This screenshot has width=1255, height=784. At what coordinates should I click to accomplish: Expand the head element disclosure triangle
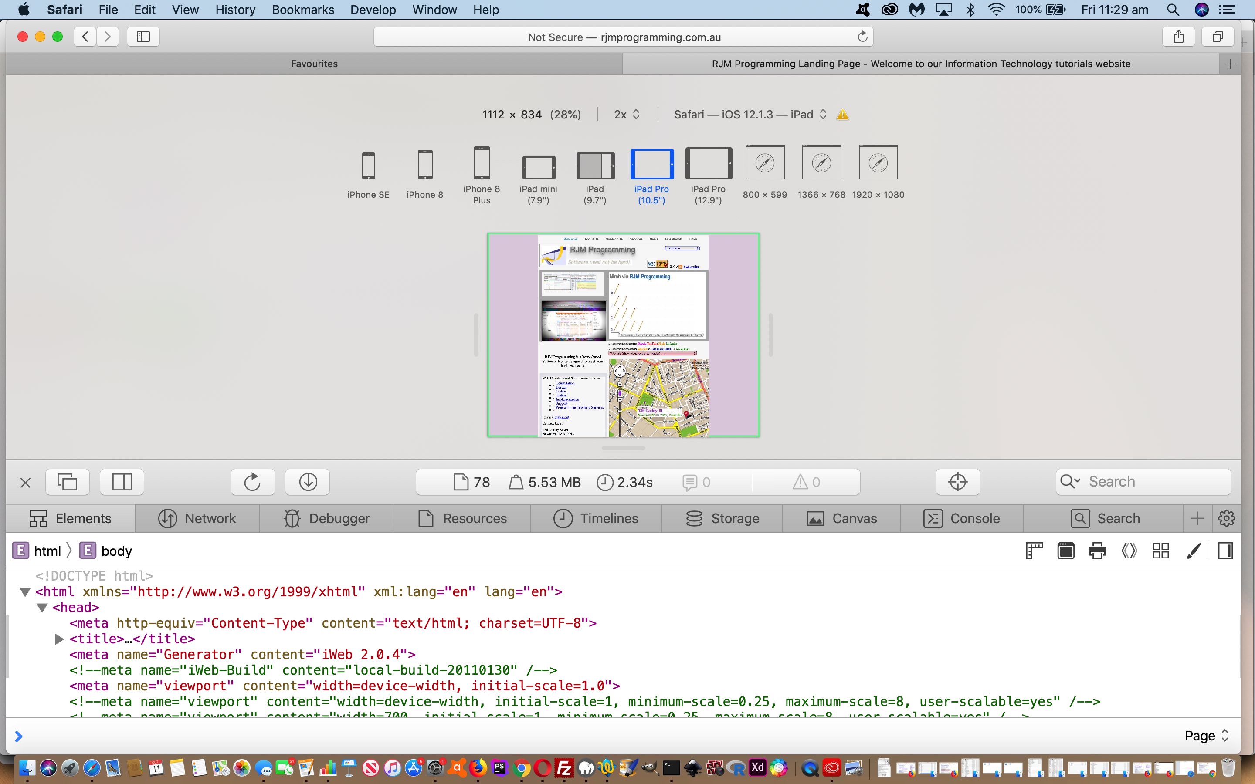pyautogui.click(x=41, y=607)
